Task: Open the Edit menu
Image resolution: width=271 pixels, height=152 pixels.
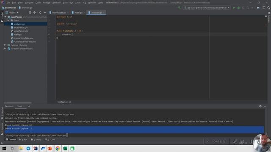Action: pos(14,3)
